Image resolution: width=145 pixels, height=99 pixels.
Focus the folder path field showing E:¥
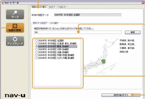[78, 32]
